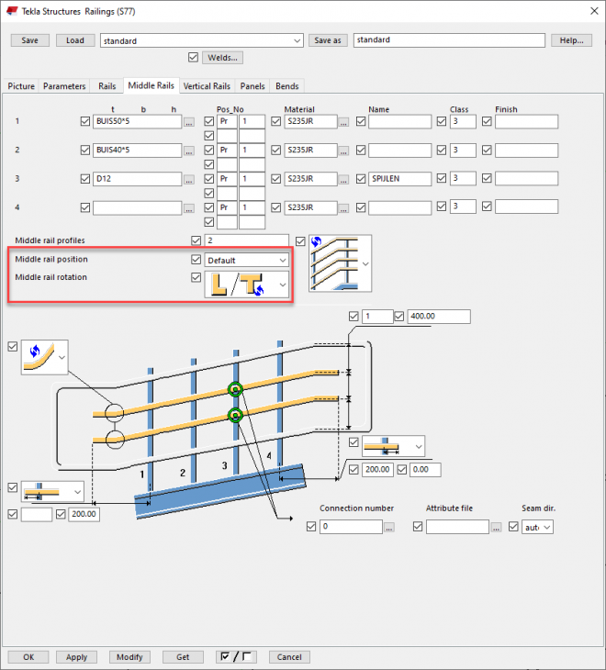606x670 pixels.
Task: Toggle profile checkbox for row 1 BUIS50*5
Action: [x=85, y=121]
